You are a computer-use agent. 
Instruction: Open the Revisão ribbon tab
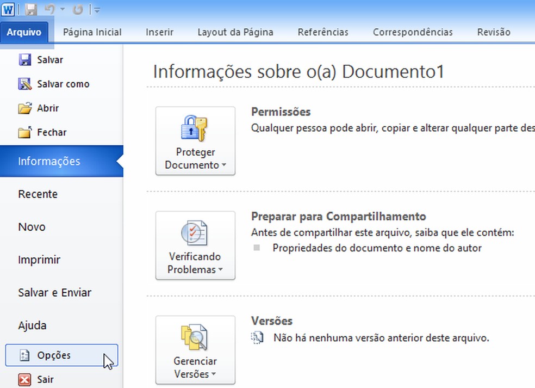pyautogui.click(x=493, y=32)
